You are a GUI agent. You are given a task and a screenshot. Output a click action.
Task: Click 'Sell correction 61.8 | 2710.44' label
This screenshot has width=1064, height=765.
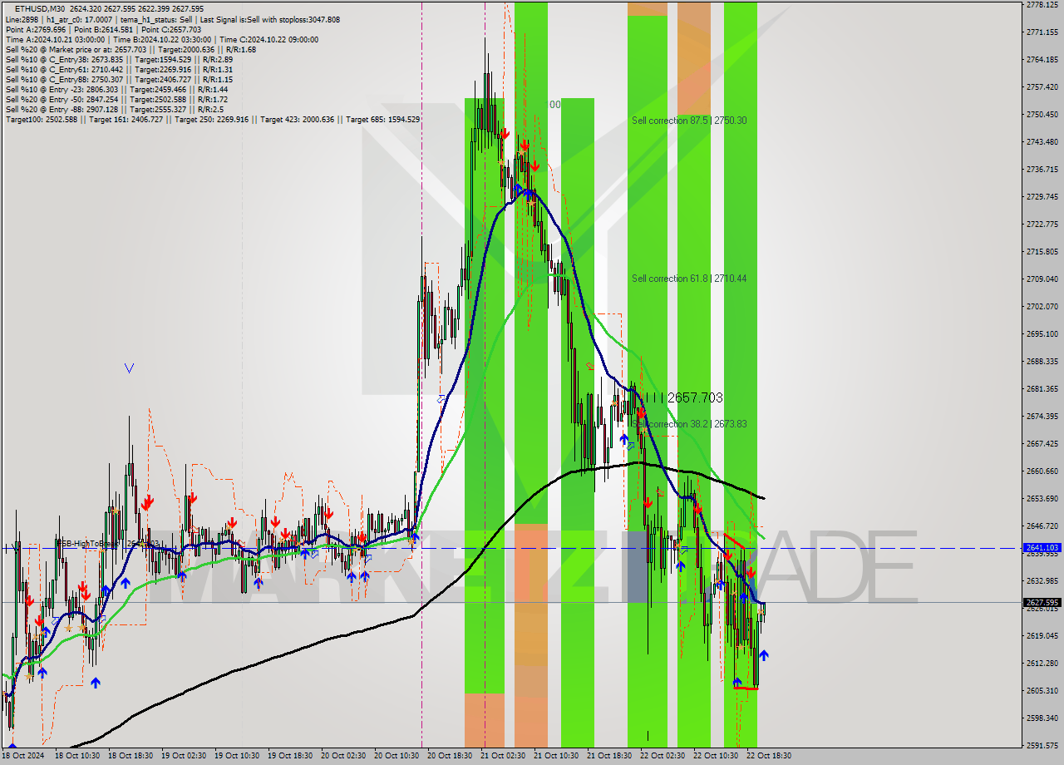pyautogui.click(x=689, y=279)
